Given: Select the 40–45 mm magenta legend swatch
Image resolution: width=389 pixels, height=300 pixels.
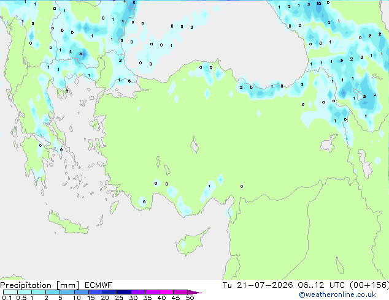Looking at the screenshot, I should (x=166, y=292).
